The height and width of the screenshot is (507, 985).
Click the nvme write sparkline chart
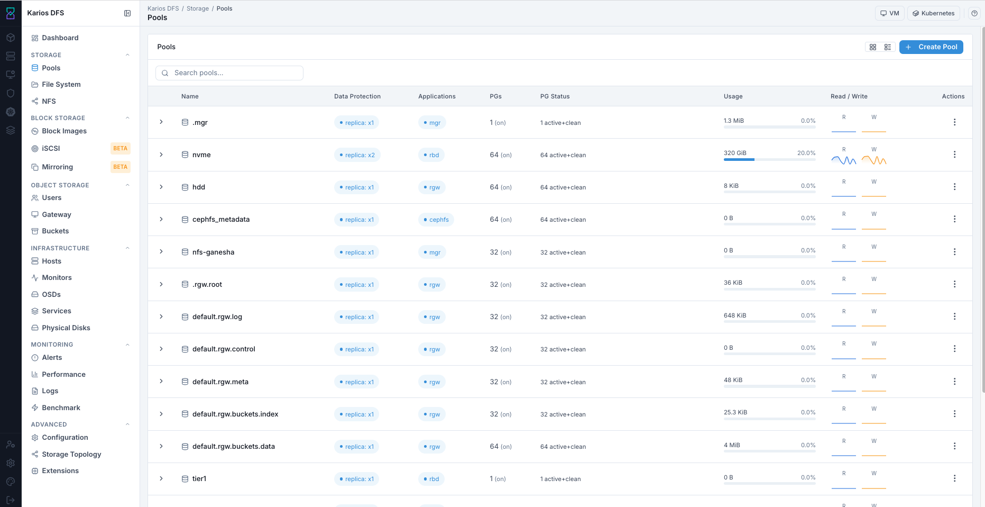tap(874, 160)
